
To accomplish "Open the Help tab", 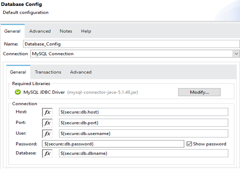I will 86,31.
